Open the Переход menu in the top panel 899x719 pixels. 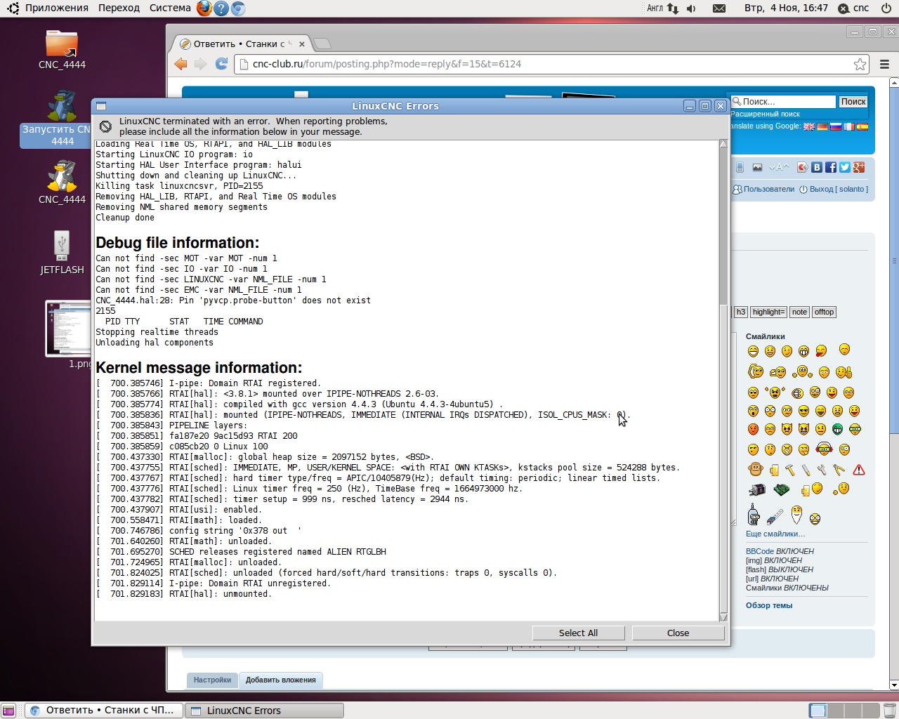pos(119,8)
